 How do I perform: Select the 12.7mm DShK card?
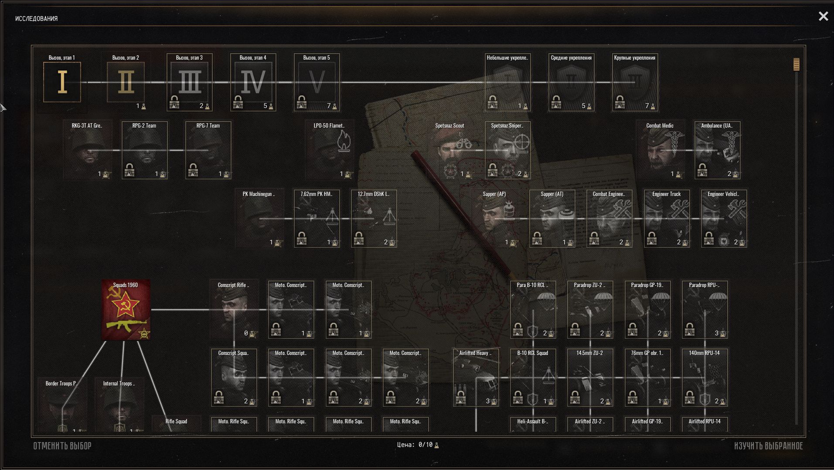(x=374, y=219)
